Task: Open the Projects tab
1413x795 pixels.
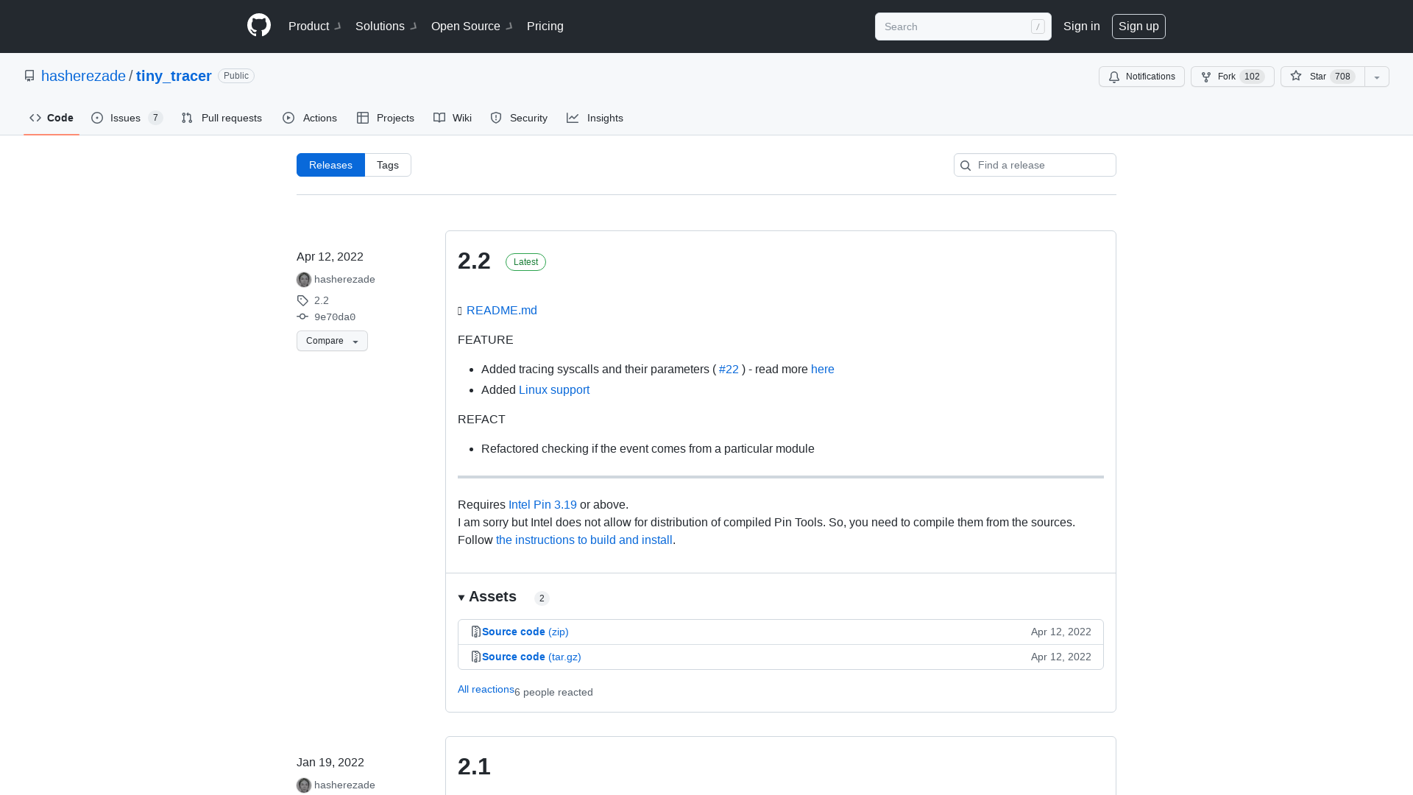Action: [x=386, y=118]
